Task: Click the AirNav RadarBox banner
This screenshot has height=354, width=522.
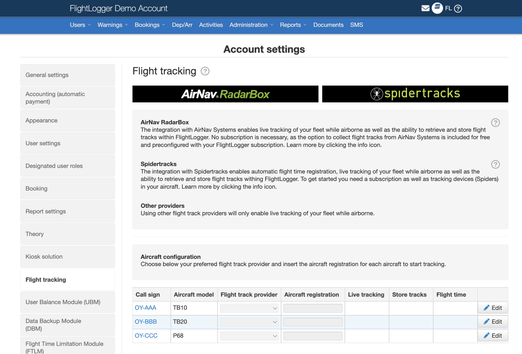Action: click(225, 94)
